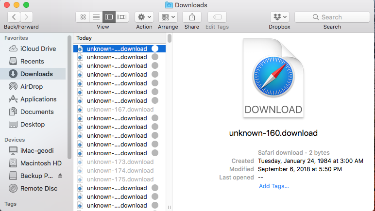Open Applications in sidebar
375x211 pixels.
pyautogui.click(x=33, y=99)
